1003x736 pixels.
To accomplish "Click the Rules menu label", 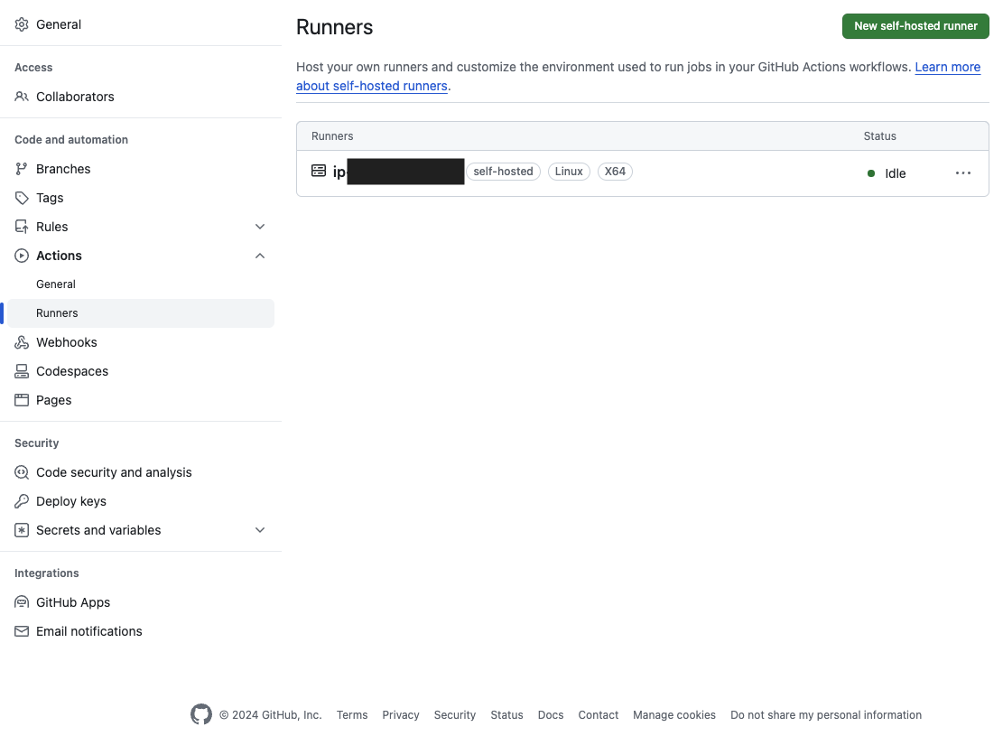I will pyautogui.click(x=51, y=227).
